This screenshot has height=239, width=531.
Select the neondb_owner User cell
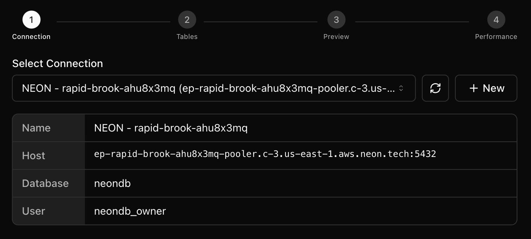coord(130,211)
